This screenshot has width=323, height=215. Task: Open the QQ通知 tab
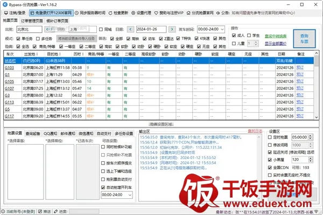point(50,134)
